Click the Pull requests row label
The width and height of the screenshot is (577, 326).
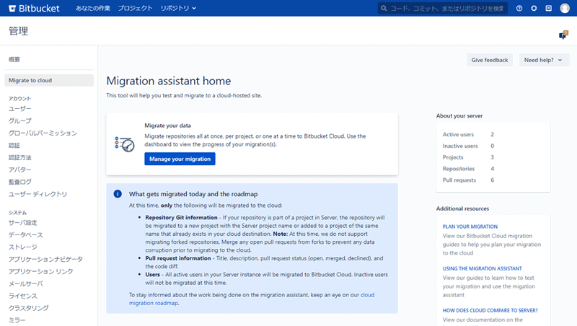pos(459,180)
